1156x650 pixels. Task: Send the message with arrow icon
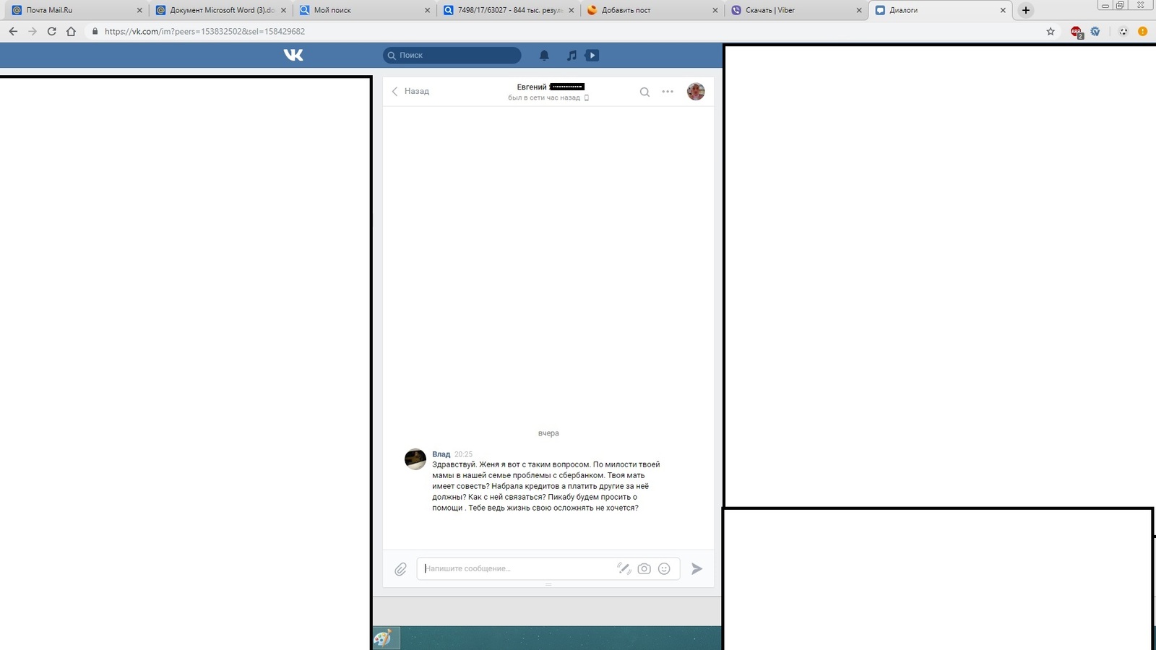pos(696,569)
